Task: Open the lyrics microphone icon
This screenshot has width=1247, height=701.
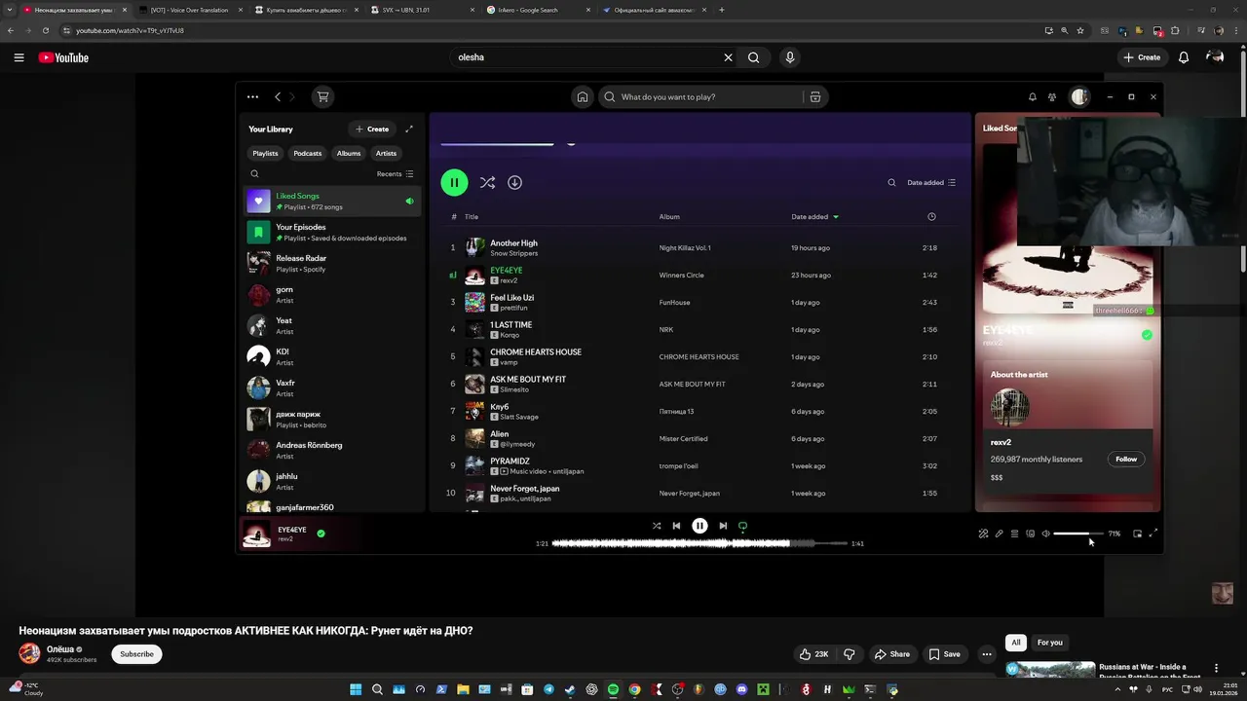Action: click(999, 534)
